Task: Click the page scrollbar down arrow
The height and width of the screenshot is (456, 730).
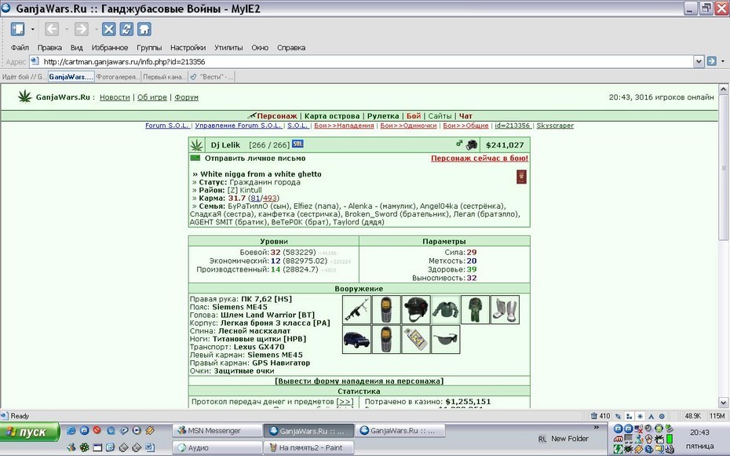Action: (723, 403)
